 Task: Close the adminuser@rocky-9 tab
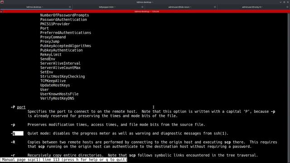[287, 7]
